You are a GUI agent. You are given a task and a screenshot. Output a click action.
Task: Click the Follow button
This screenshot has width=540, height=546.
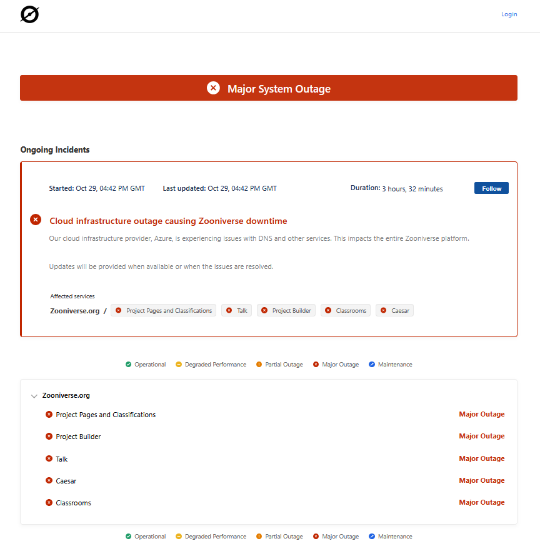[x=491, y=188]
